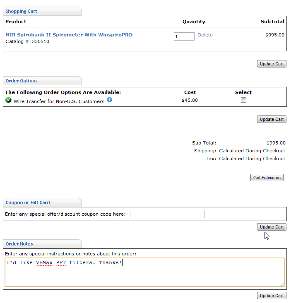Click the Wire Transfer for Non-U.S. Customers label
Image resolution: width=291 pixels, height=303 pixels.
click(59, 101)
